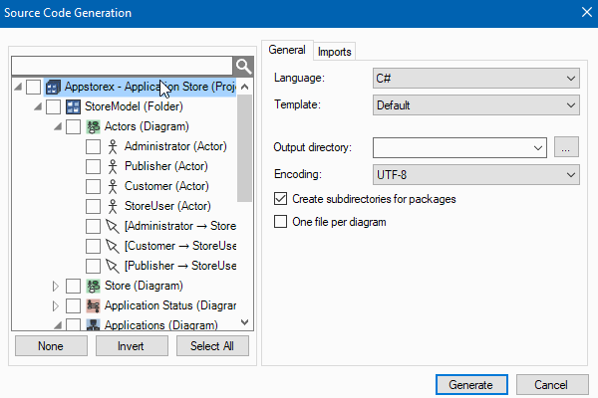Click the Store diagram icon
The image size is (598, 398).
coord(93,286)
